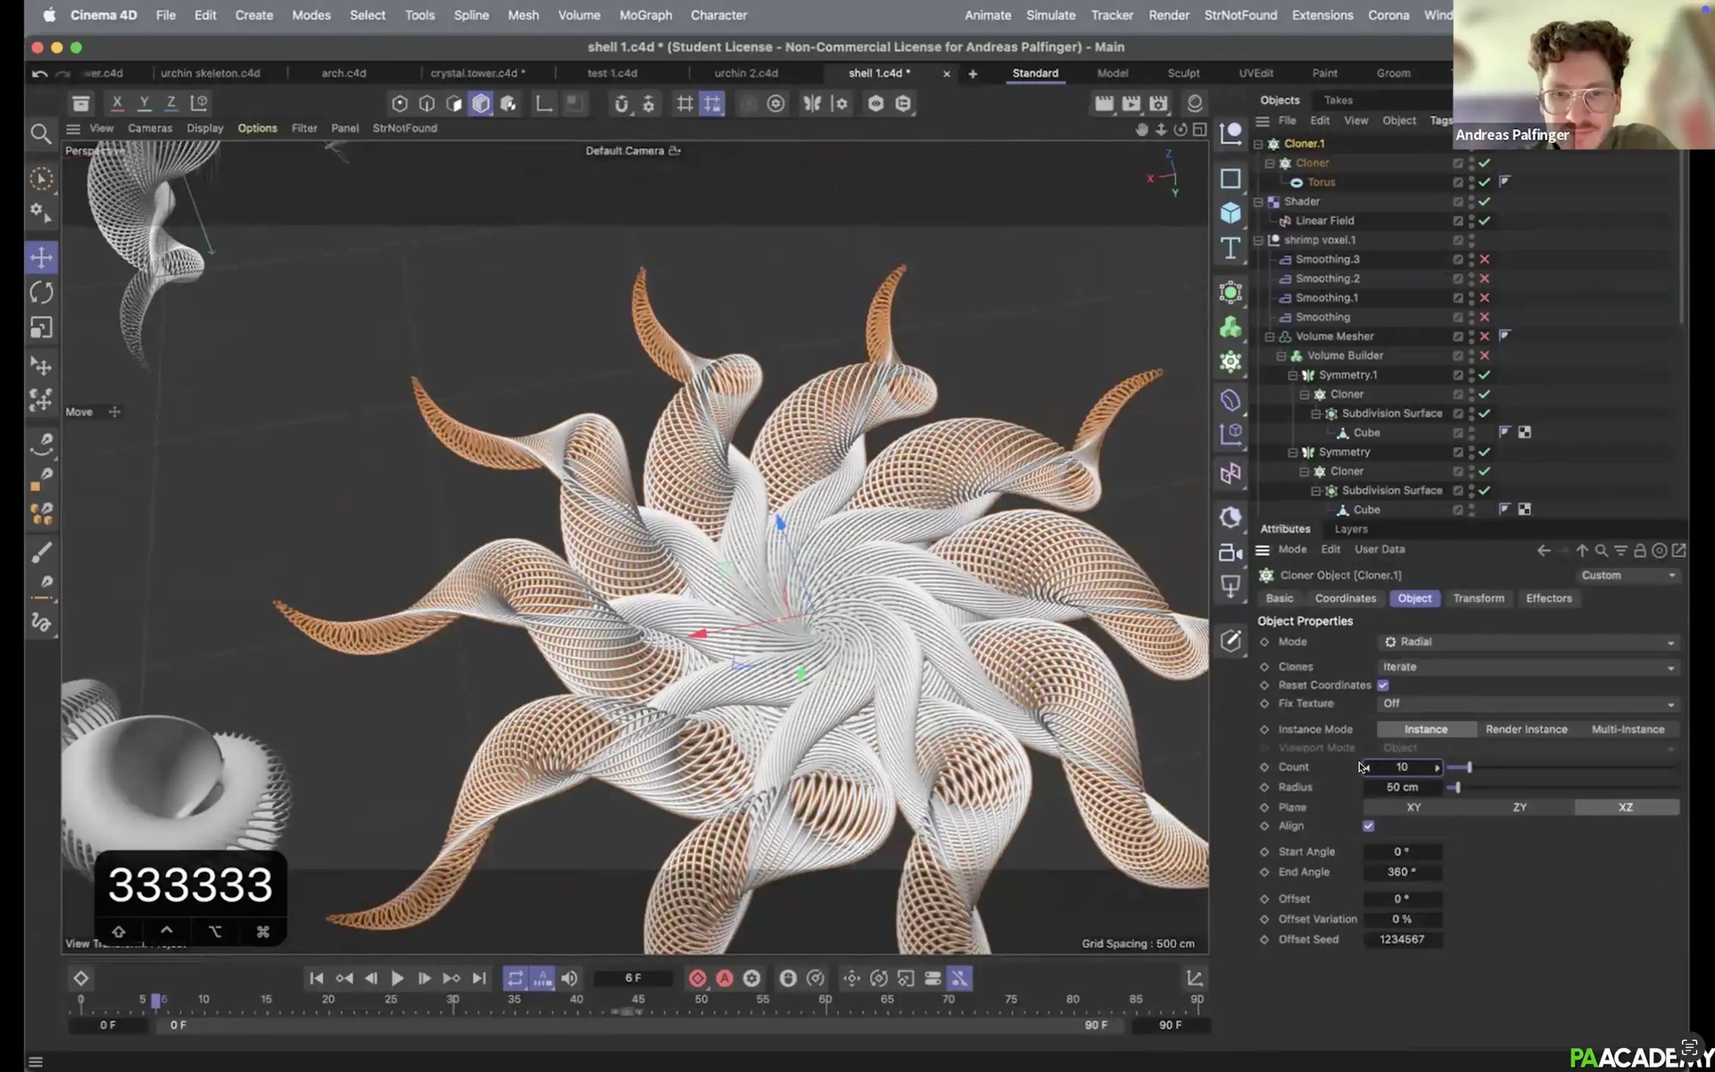Set the Plane to ZY
The height and width of the screenshot is (1072, 1715).
(1520, 808)
